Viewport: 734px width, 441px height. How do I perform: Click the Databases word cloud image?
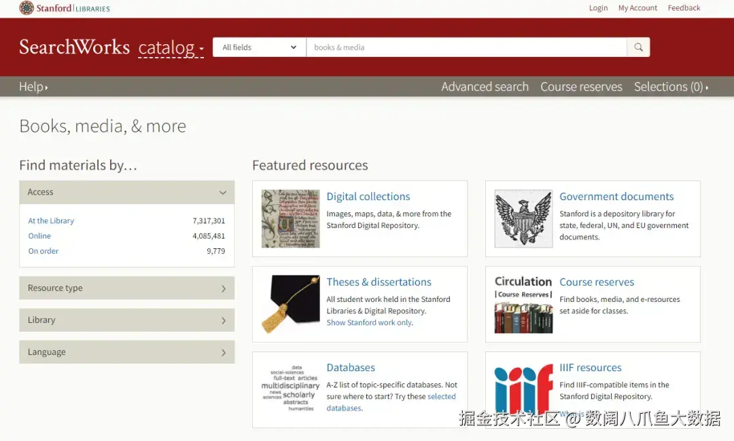click(290, 389)
